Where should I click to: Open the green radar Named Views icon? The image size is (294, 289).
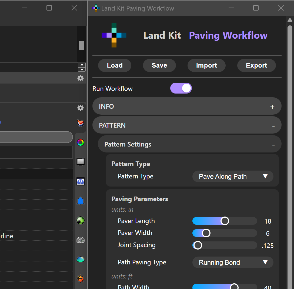pos(81,220)
